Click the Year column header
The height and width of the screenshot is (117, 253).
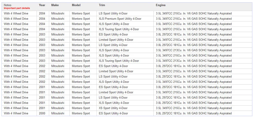coord(42,5)
